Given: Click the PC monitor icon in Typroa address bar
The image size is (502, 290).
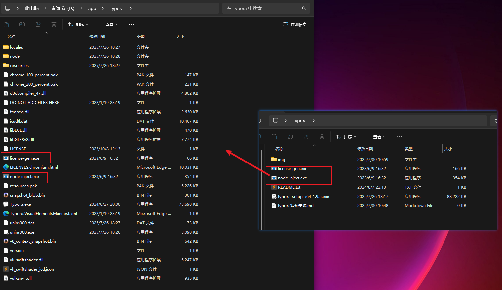Looking at the screenshot, I should [x=276, y=121].
